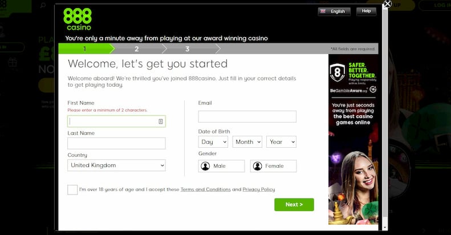451x235 pixels.
Task: Open the Year dropdown for birth date
Action: tap(281, 142)
